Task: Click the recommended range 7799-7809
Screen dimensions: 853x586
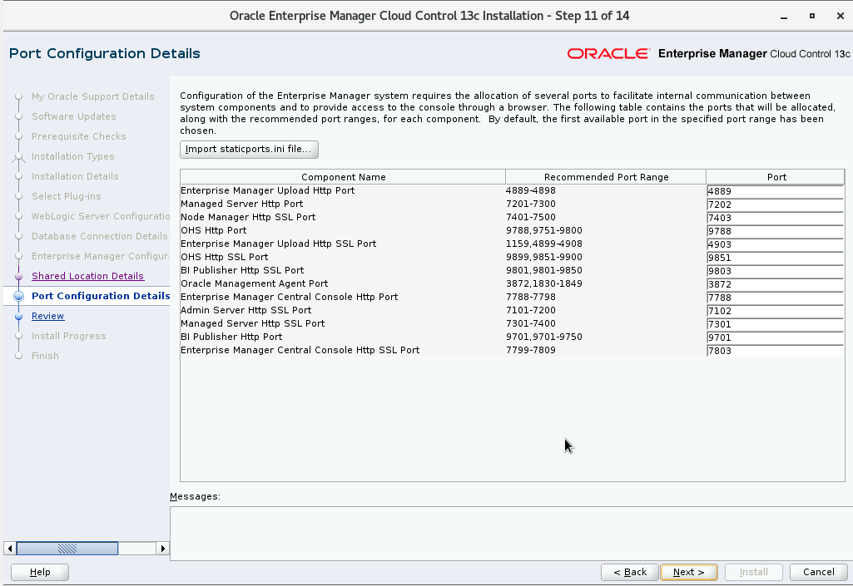Action: (x=531, y=350)
